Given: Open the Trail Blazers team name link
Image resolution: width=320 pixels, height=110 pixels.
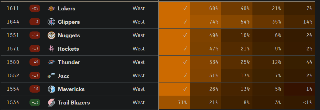Looking at the screenshot, I should pyautogui.click(x=74, y=102).
